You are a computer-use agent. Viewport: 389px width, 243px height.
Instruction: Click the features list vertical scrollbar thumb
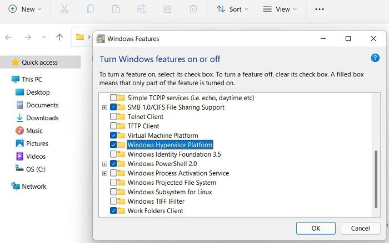(376, 179)
